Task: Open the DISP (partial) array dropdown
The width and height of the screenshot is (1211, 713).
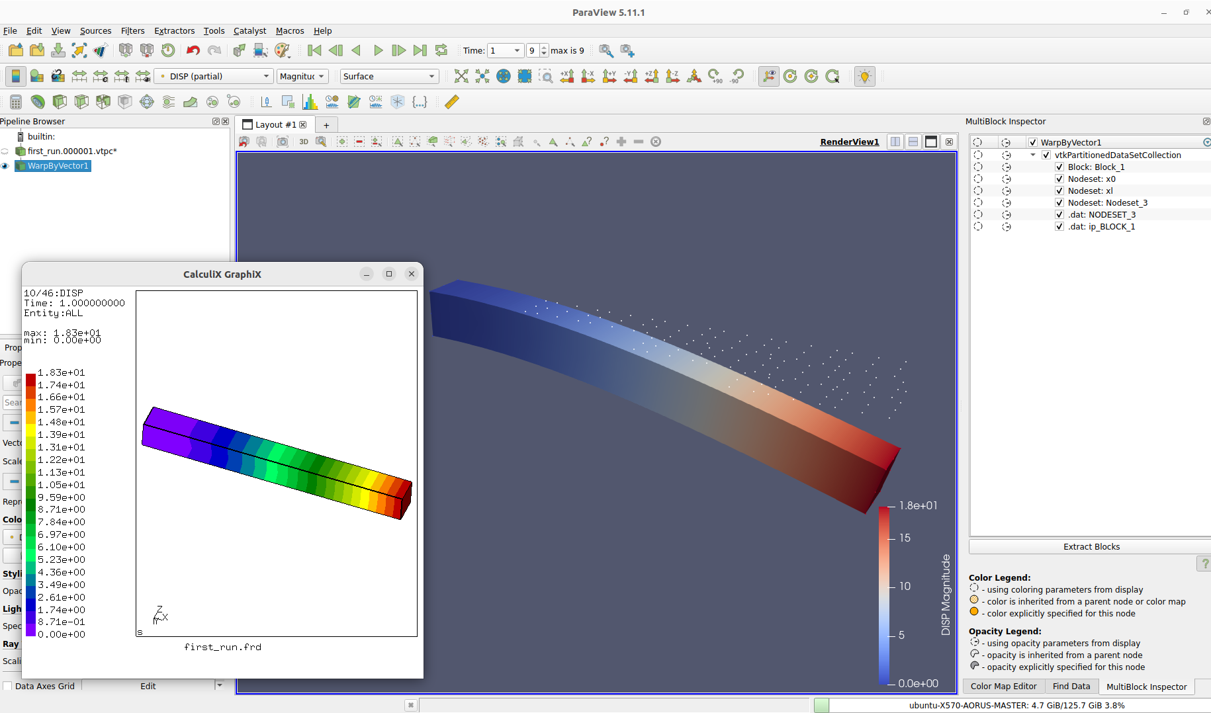Action: pos(213,76)
